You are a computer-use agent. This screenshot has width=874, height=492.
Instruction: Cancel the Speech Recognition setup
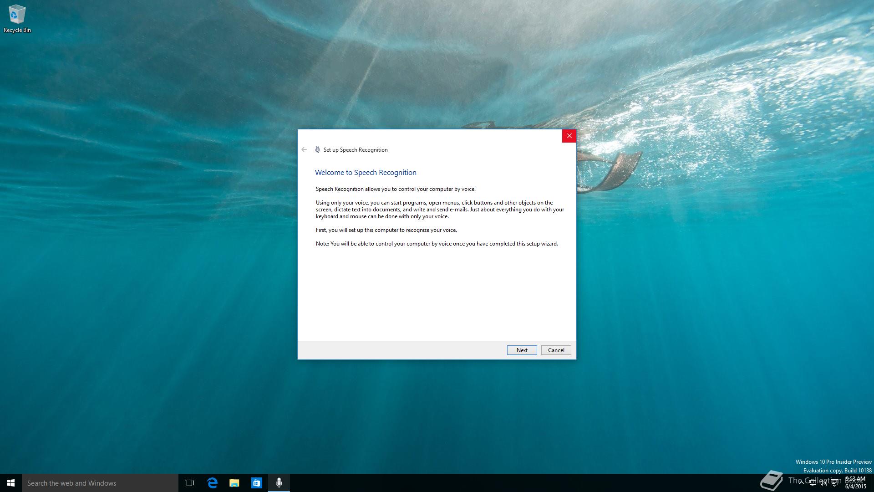[x=556, y=350]
